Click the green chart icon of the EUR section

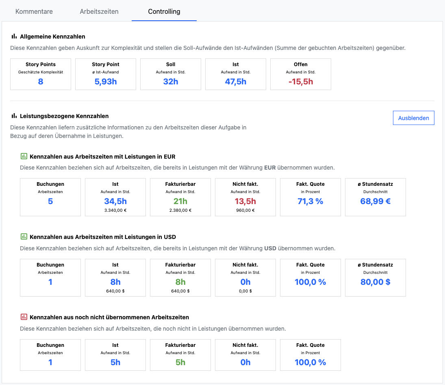(24, 156)
